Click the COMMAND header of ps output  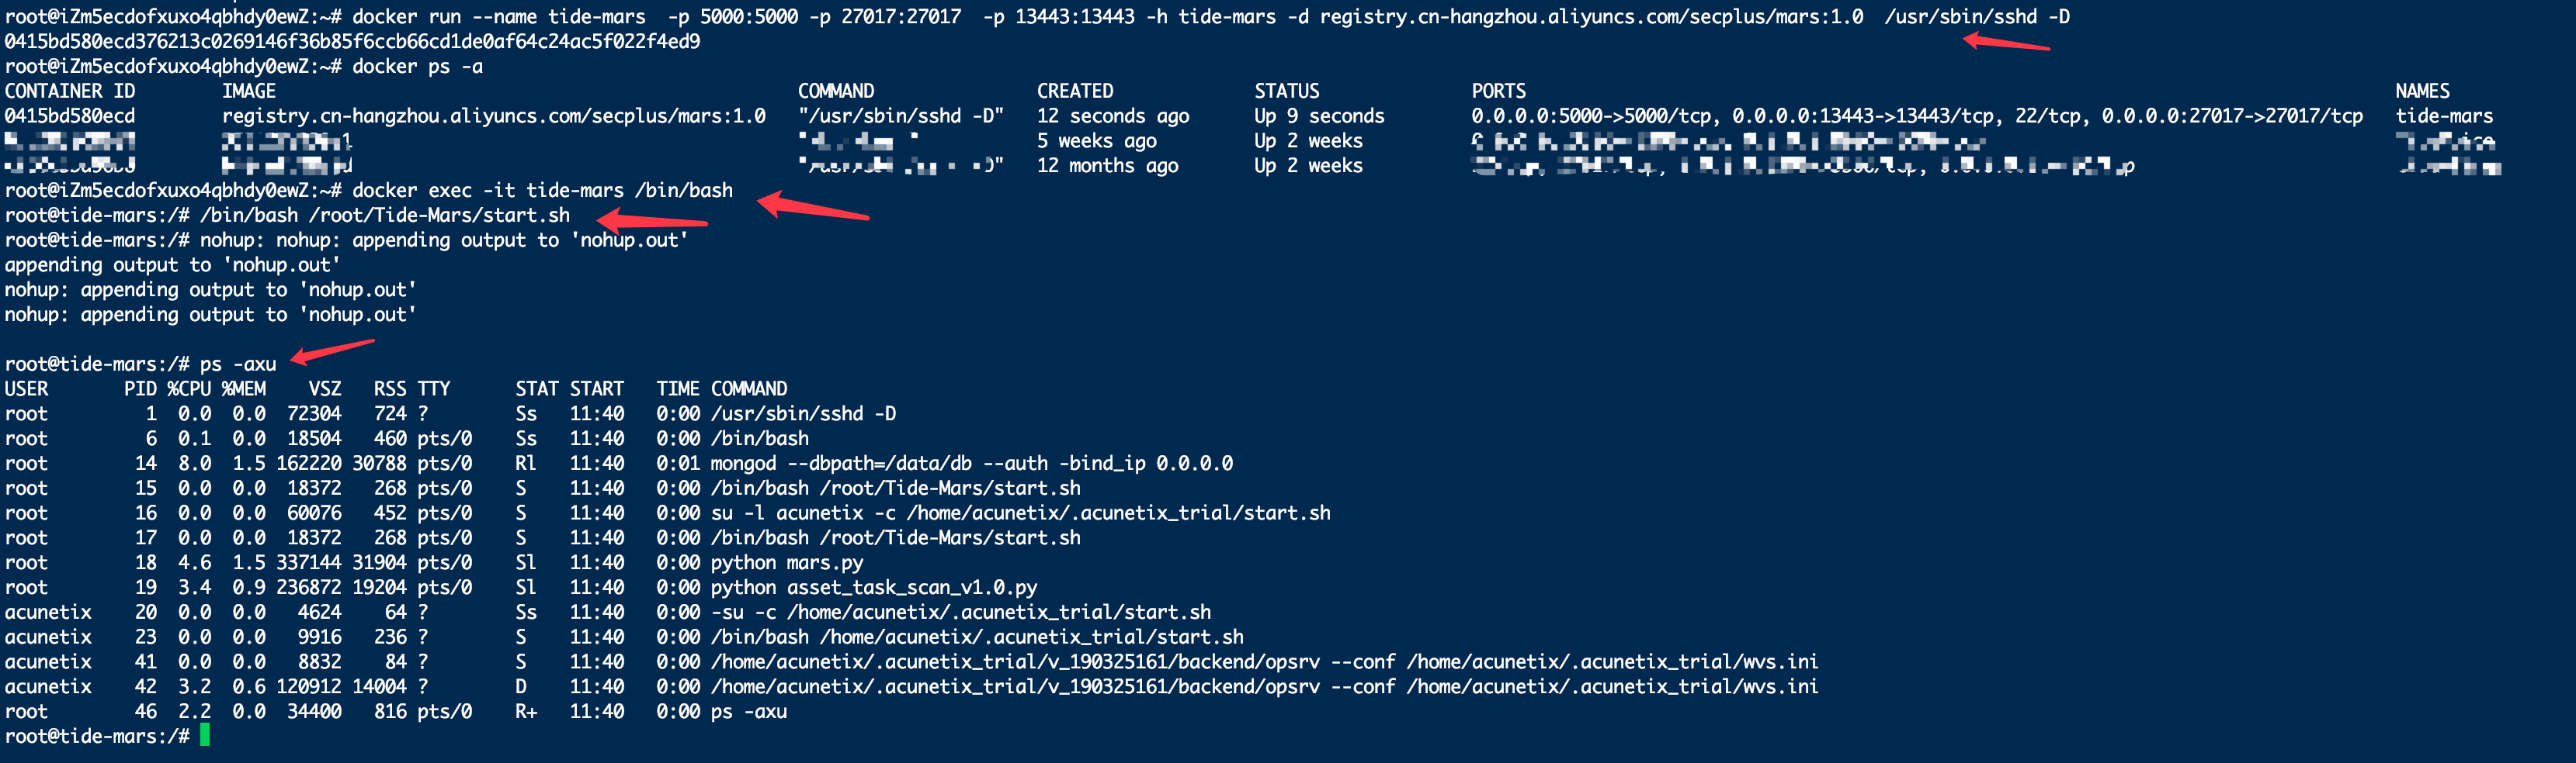coord(749,388)
